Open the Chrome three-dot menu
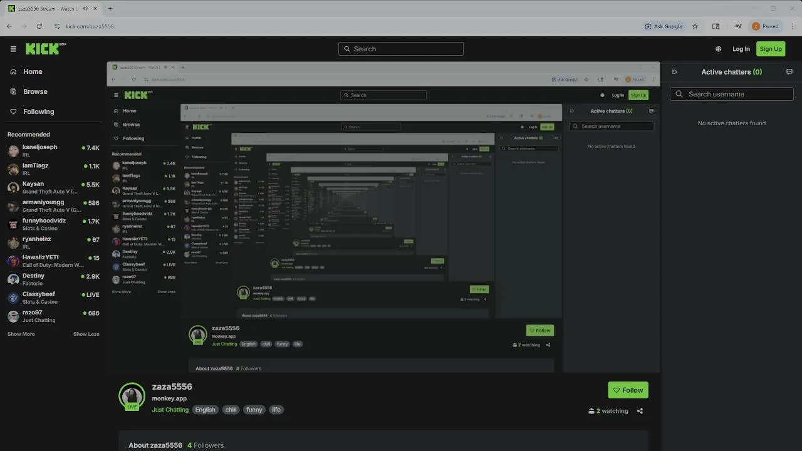802x451 pixels. (x=793, y=26)
